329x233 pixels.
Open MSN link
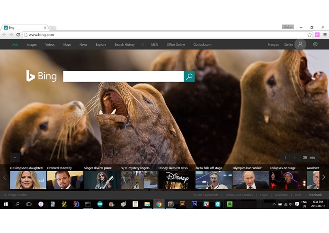tap(155, 44)
